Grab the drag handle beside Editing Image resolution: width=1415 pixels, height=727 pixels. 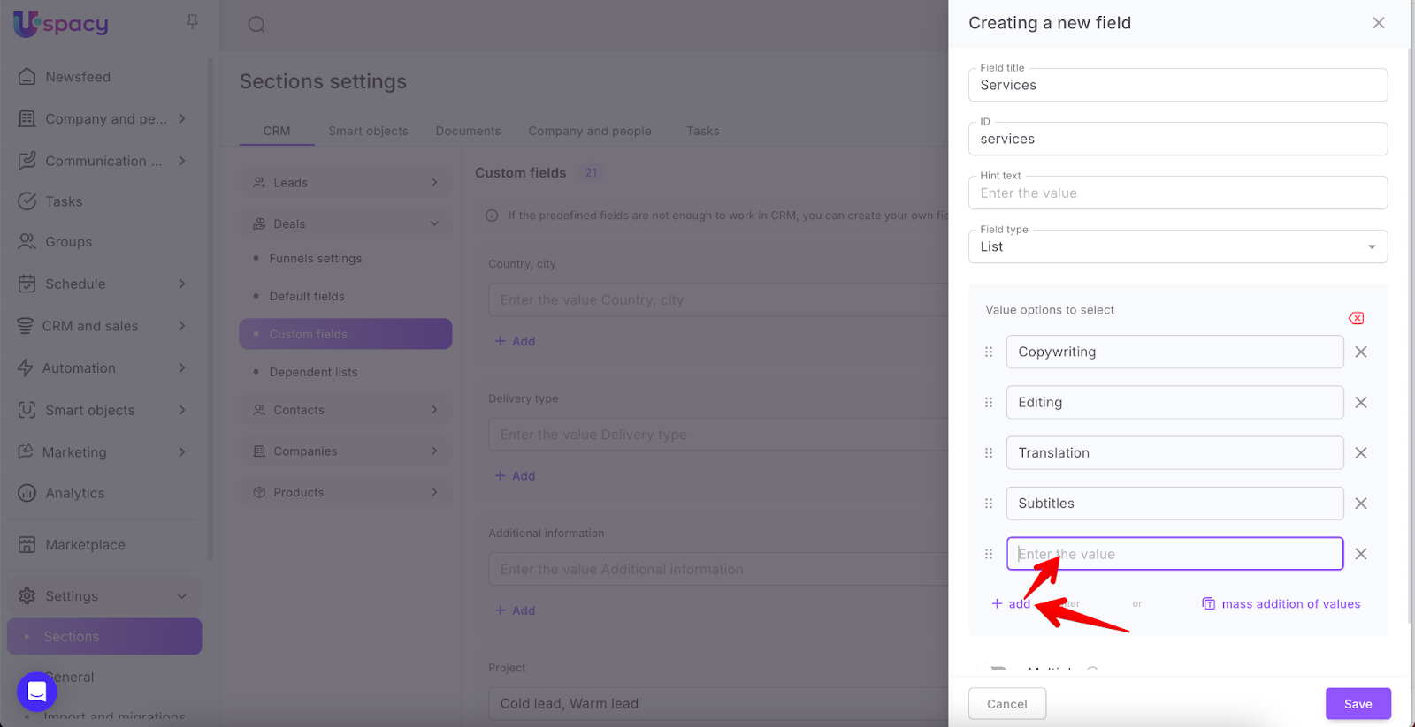989,403
